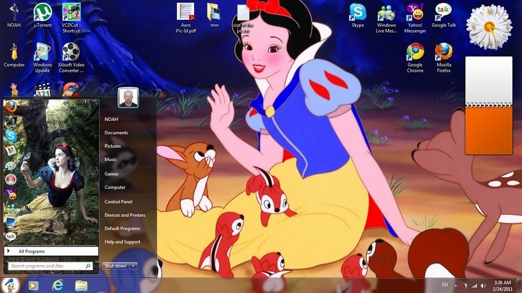Screen dimensions: 522x293
Task: Click the user account picture in Start menu
Action: coord(128,98)
